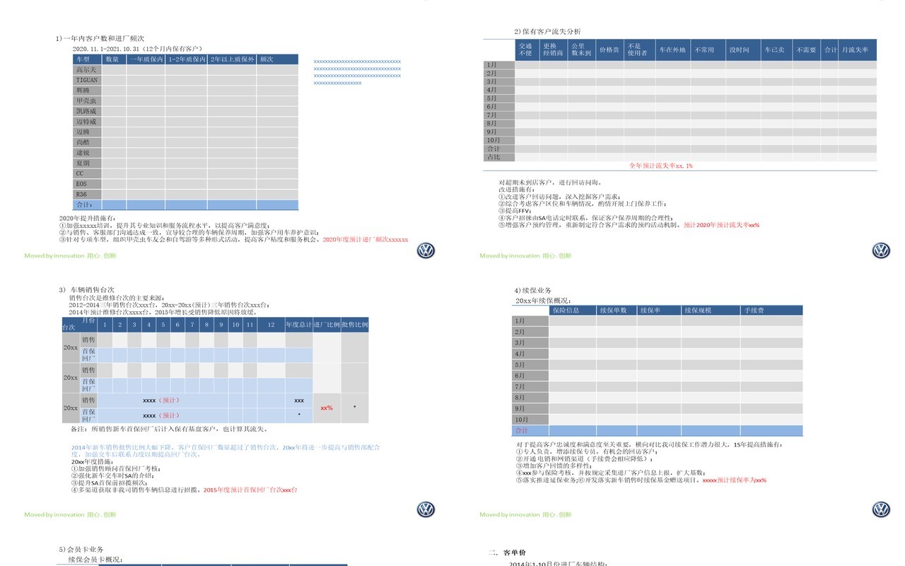
Task: Click the '频次' column header
Action: point(277,59)
